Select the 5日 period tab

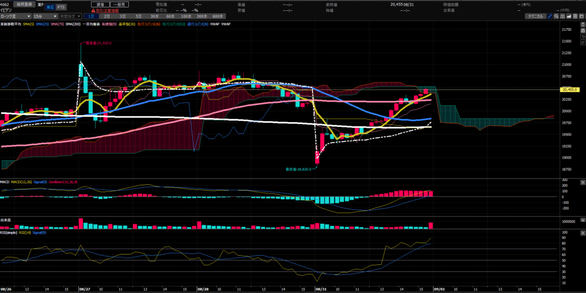coord(138,17)
